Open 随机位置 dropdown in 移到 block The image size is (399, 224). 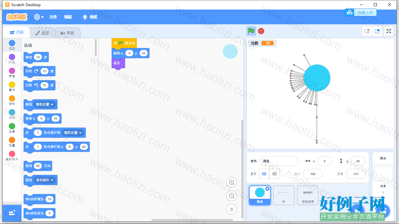pyautogui.click(x=45, y=104)
